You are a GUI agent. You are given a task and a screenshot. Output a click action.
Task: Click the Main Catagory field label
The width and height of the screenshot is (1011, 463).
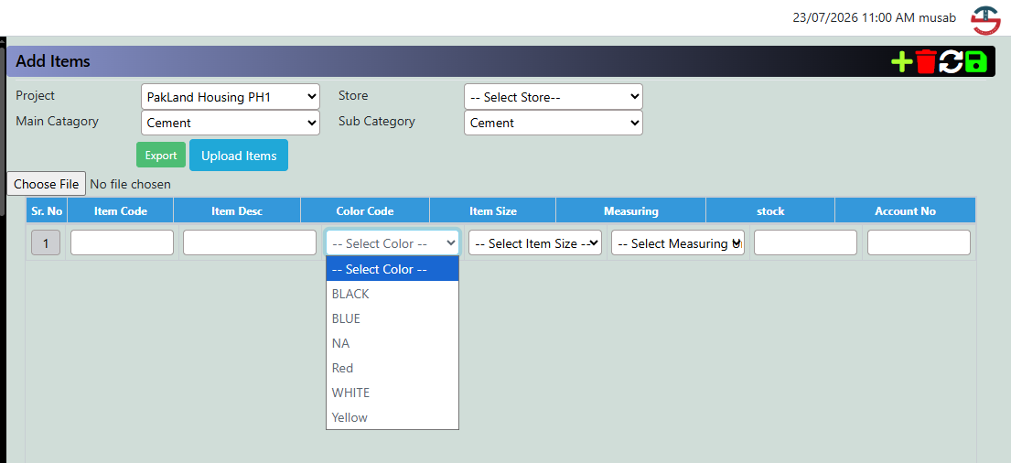click(x=58, y=121)
